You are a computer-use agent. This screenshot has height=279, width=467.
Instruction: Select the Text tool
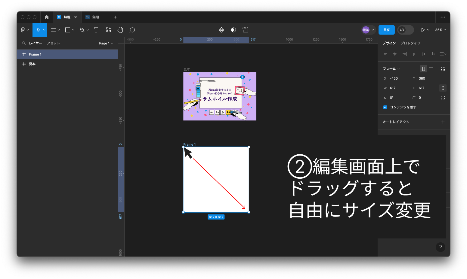point(96,30)
